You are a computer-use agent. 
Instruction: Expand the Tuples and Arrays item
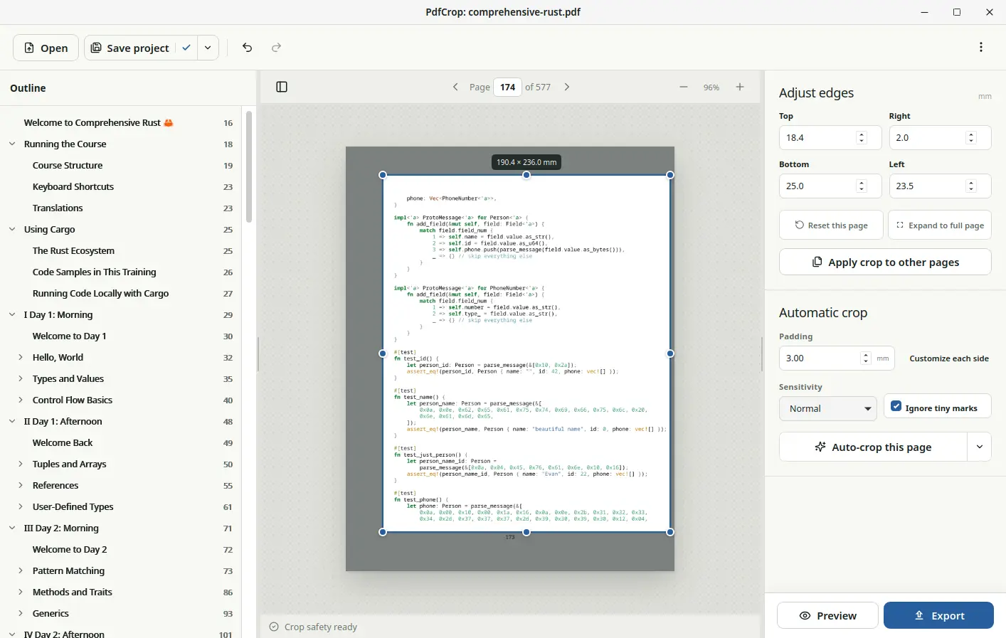click(21, 464)
